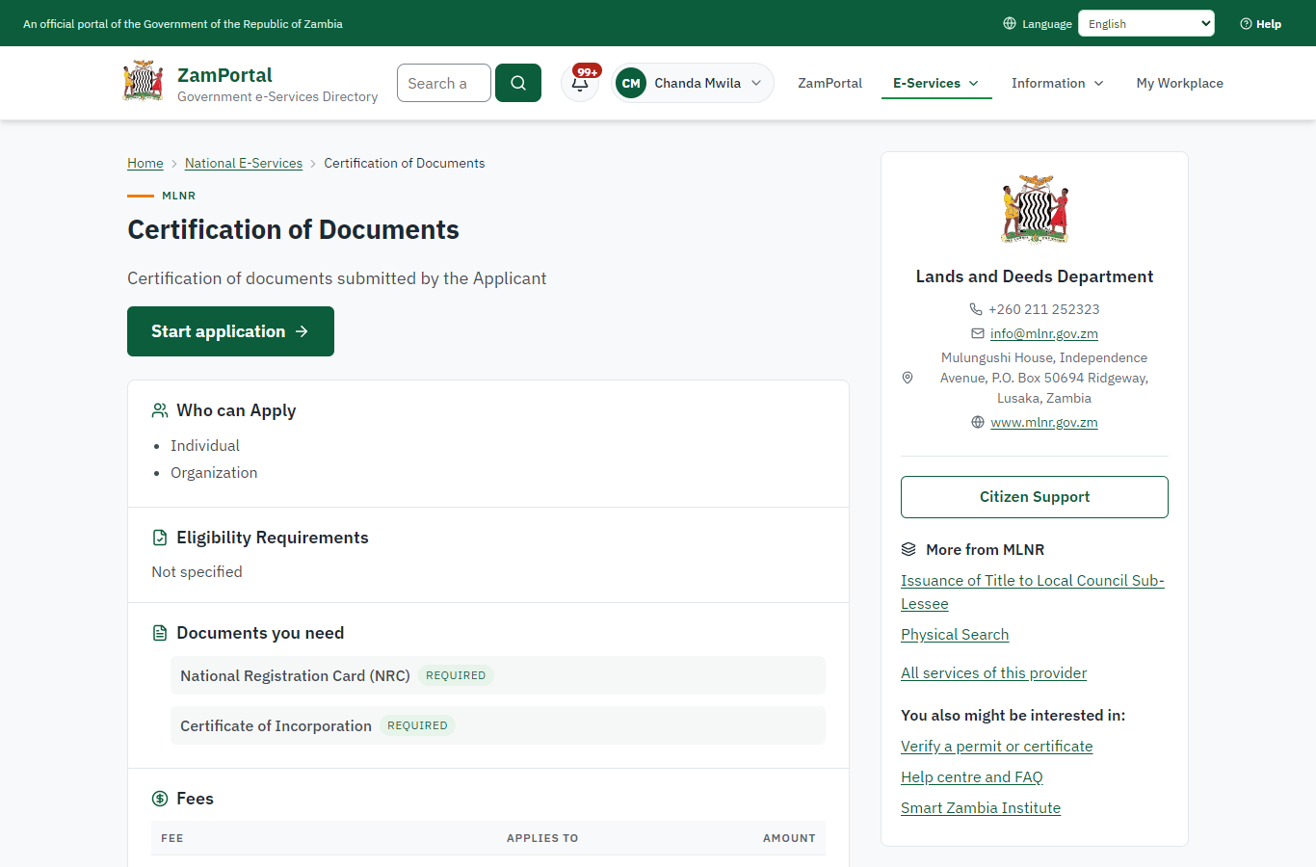
Task: Go to Home breadcrumb link
Action: [x=145, y=163]
